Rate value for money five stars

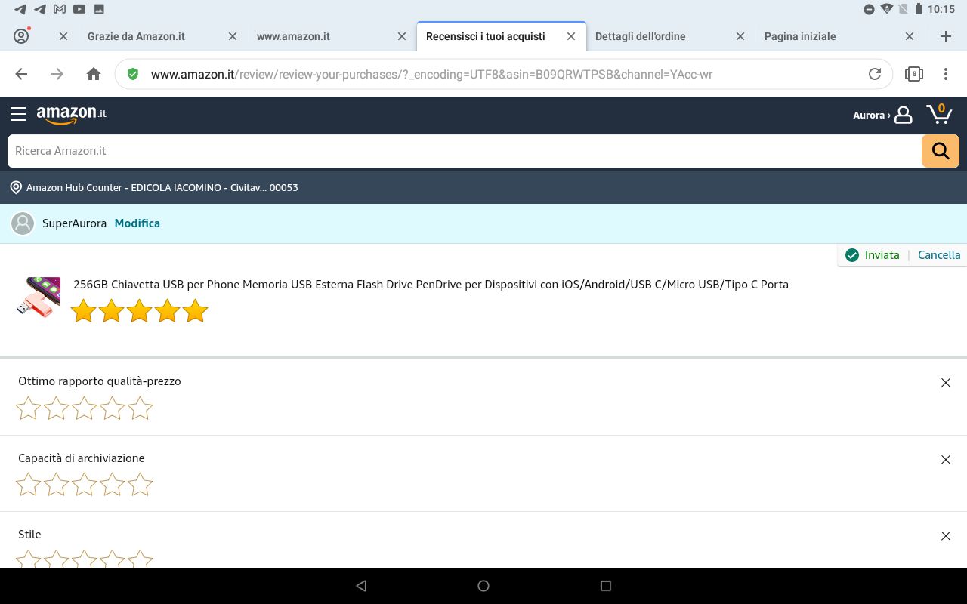141,408
